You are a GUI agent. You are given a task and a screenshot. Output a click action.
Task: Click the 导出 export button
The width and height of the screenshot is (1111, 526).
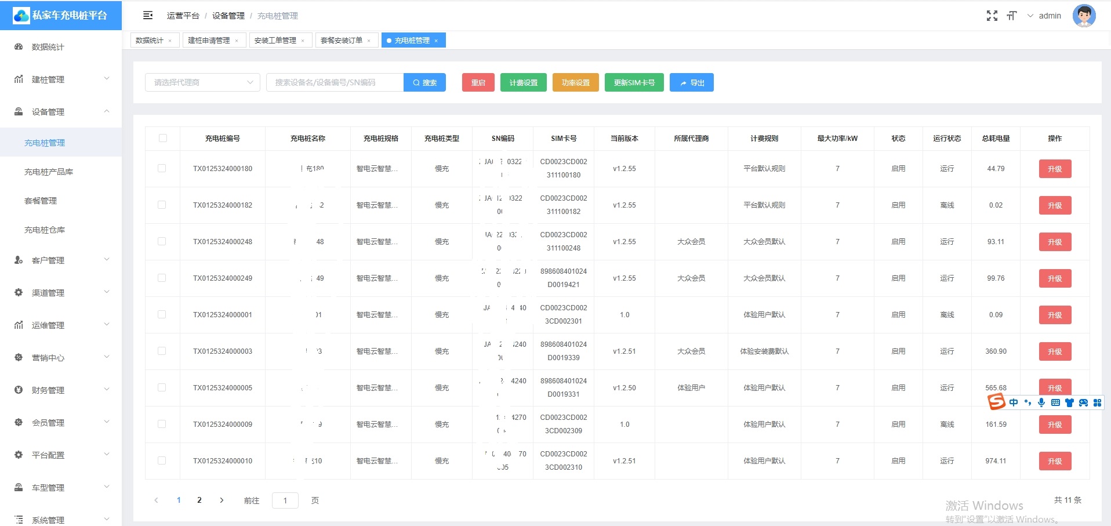pyautogui.click(x=692, y=82)
